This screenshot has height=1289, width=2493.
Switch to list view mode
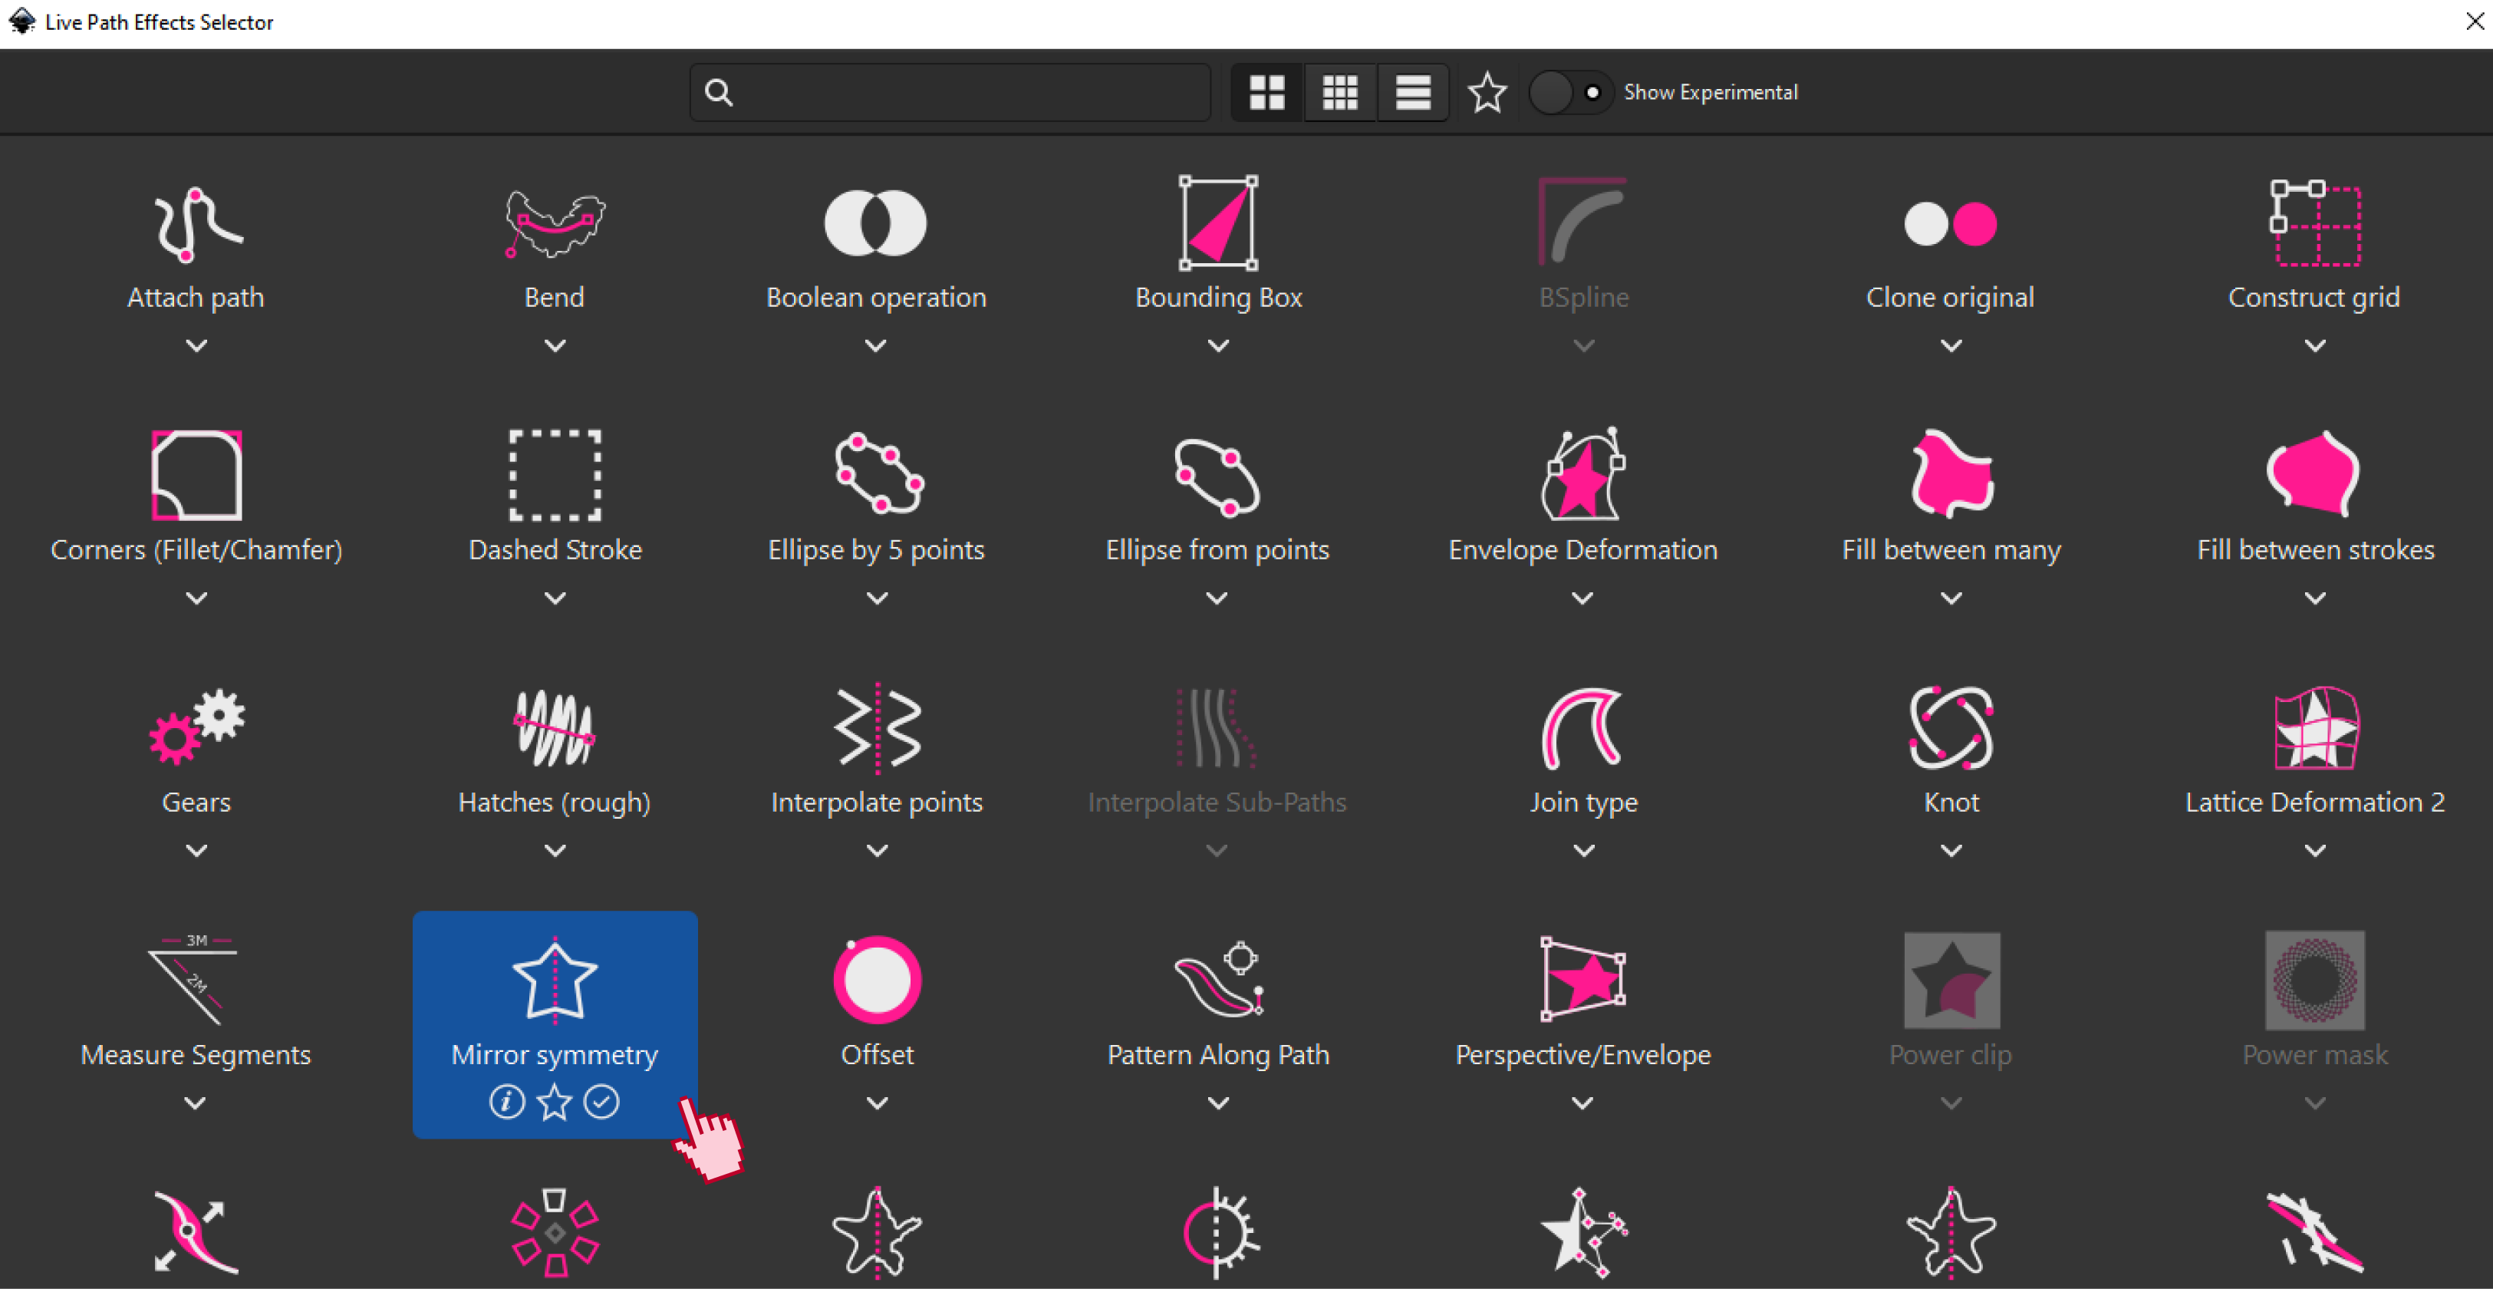1413,93
